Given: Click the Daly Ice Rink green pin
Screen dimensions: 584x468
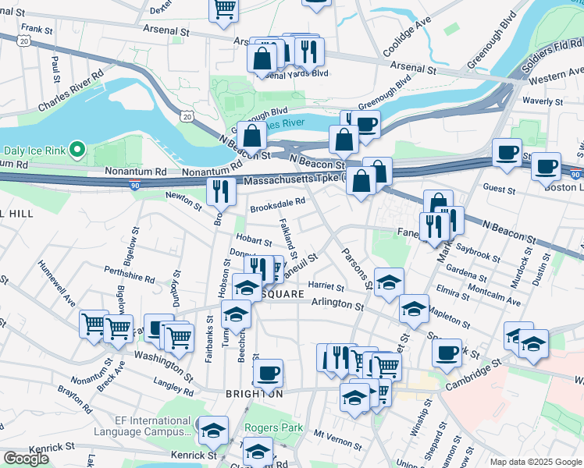Looking at the screenshot, I should pyautogui.click(x=77, y=151).
